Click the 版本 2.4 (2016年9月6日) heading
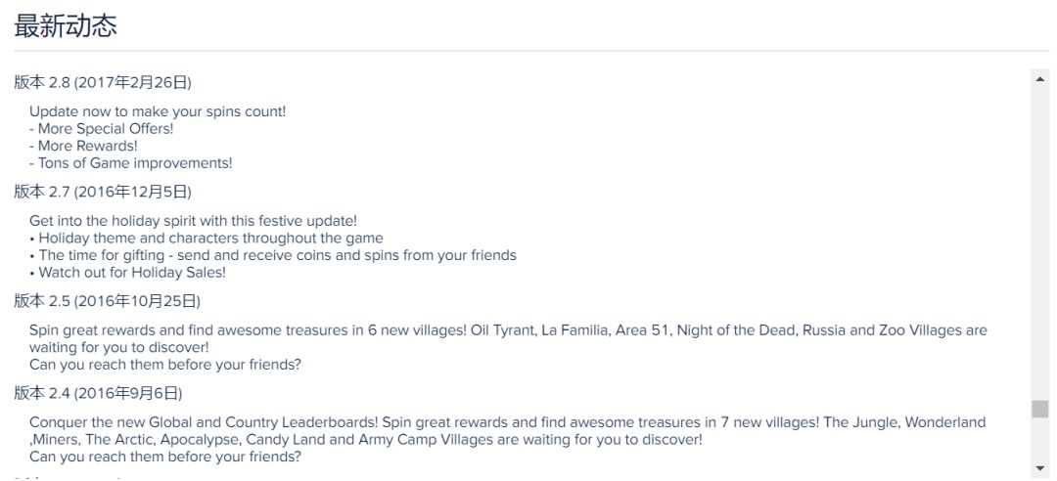 [99, 393]
